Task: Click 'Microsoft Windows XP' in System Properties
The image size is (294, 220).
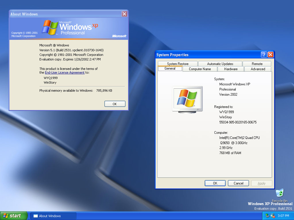Action: tap(235, 84)
